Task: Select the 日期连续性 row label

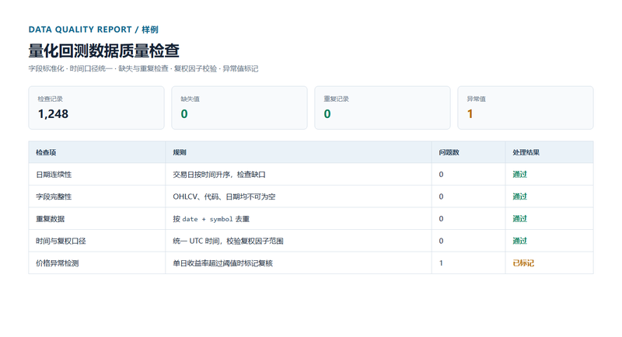Action: point(54,175)
